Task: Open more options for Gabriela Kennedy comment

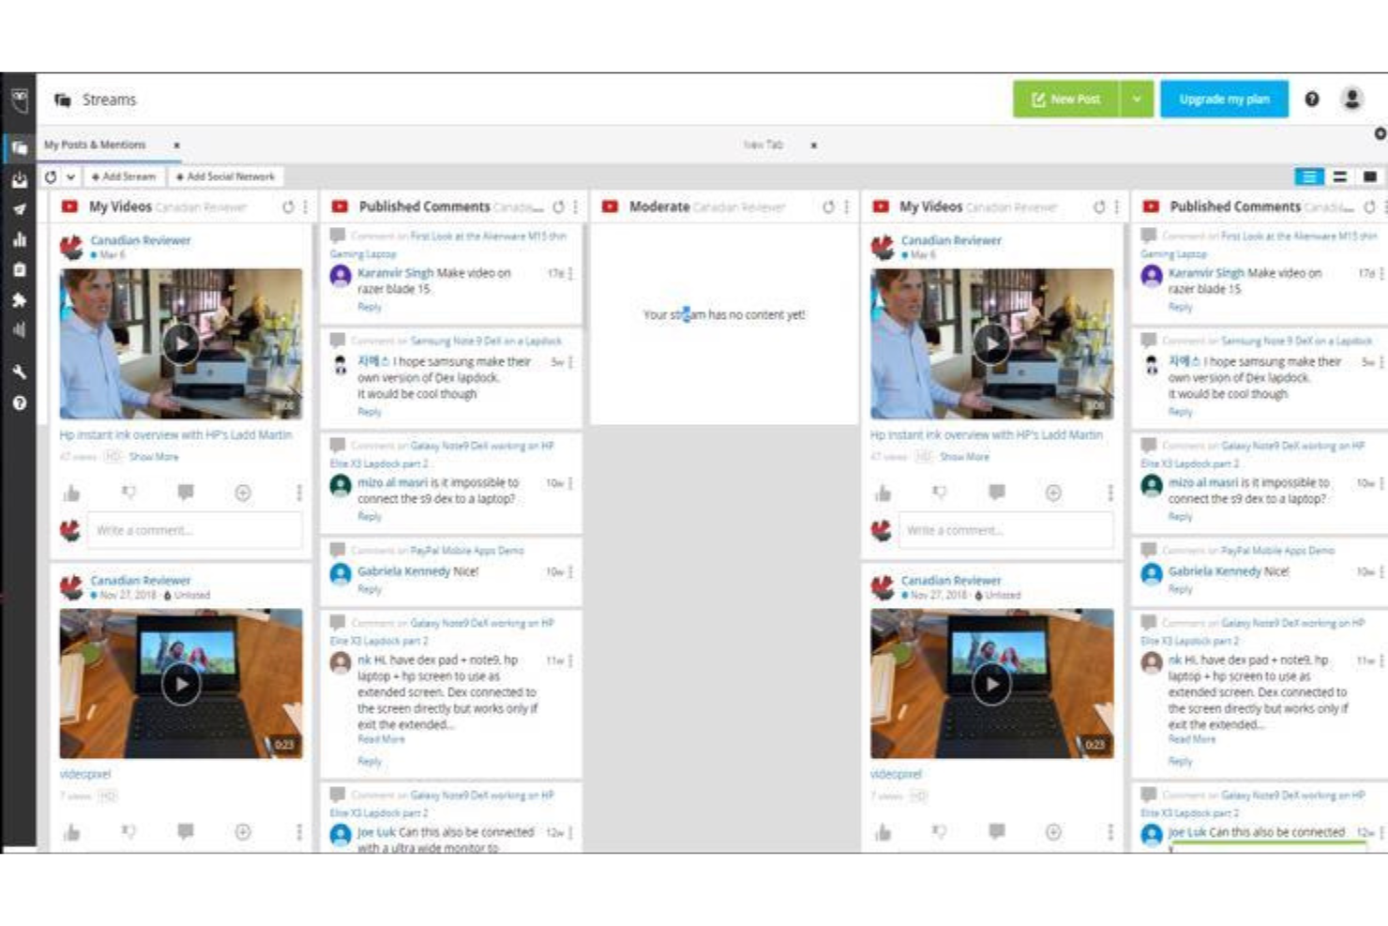Action: [570, 571]
